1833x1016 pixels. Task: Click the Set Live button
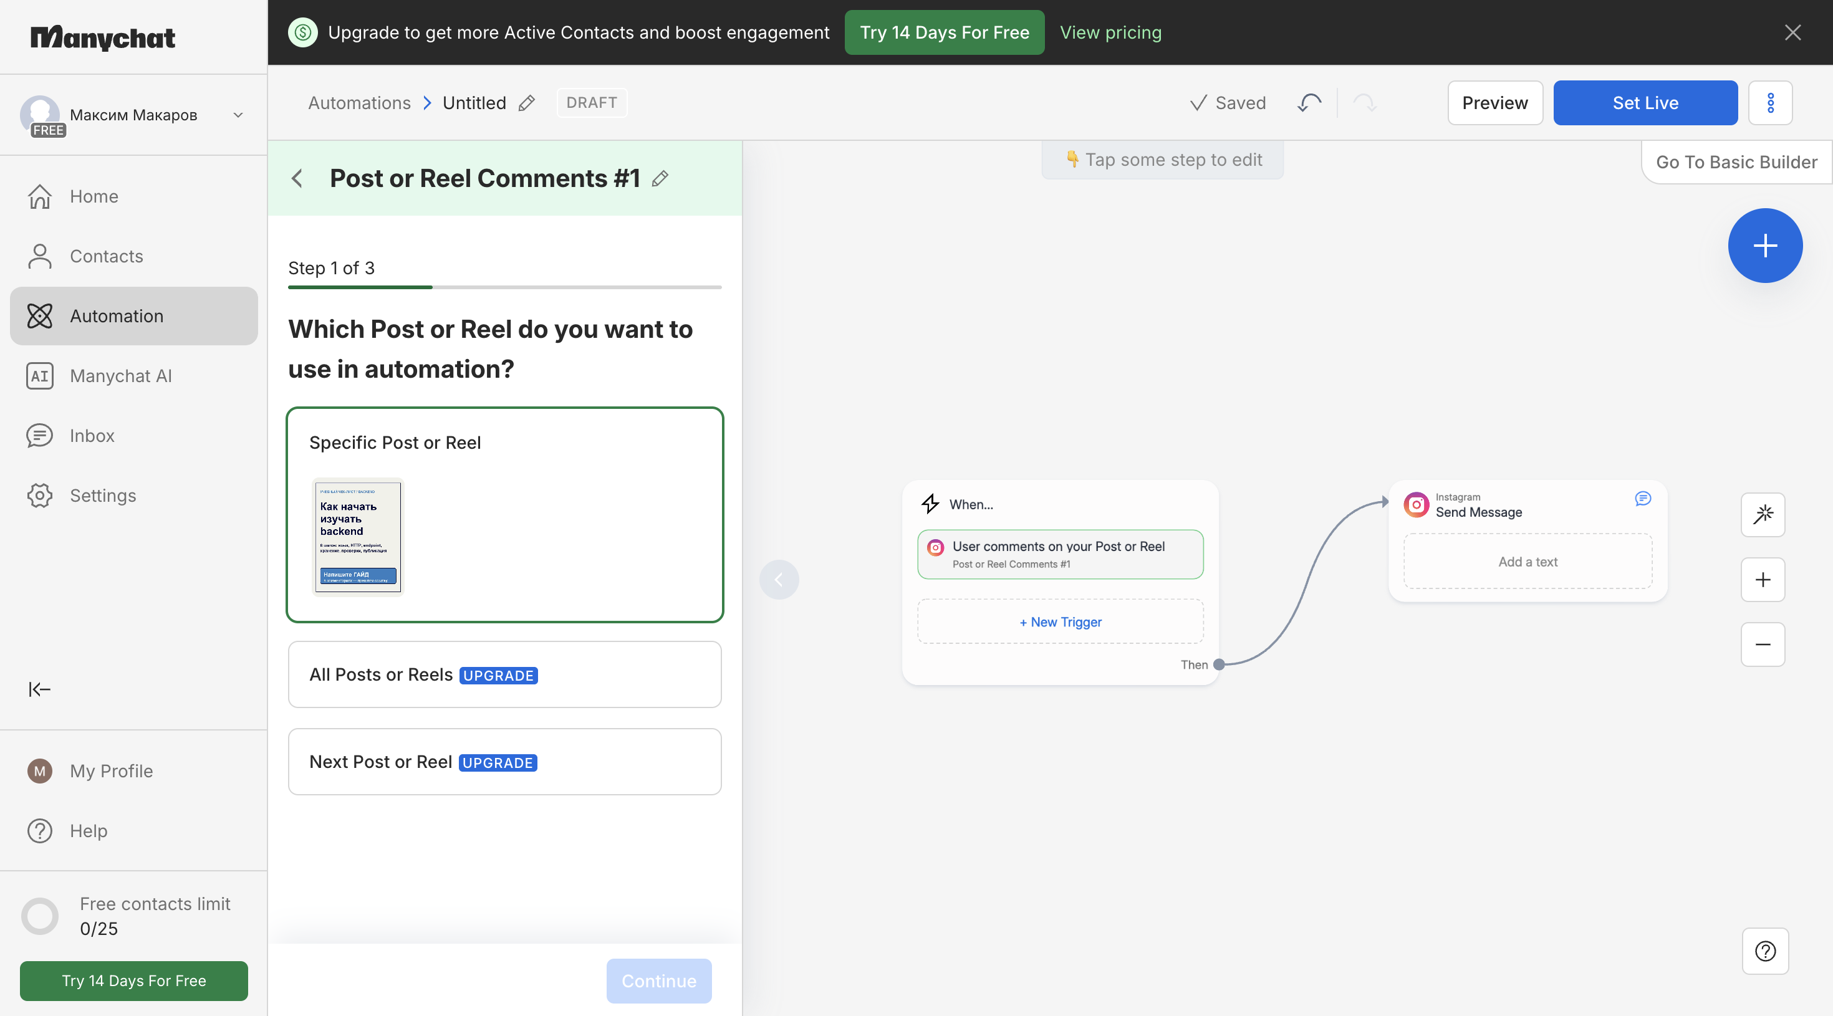pos(1645,102)
